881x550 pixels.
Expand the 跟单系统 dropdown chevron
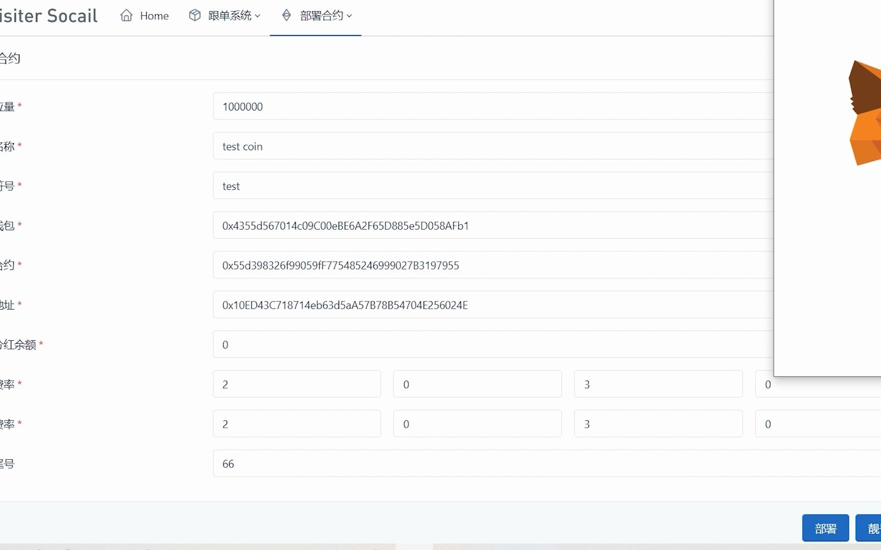257,16
